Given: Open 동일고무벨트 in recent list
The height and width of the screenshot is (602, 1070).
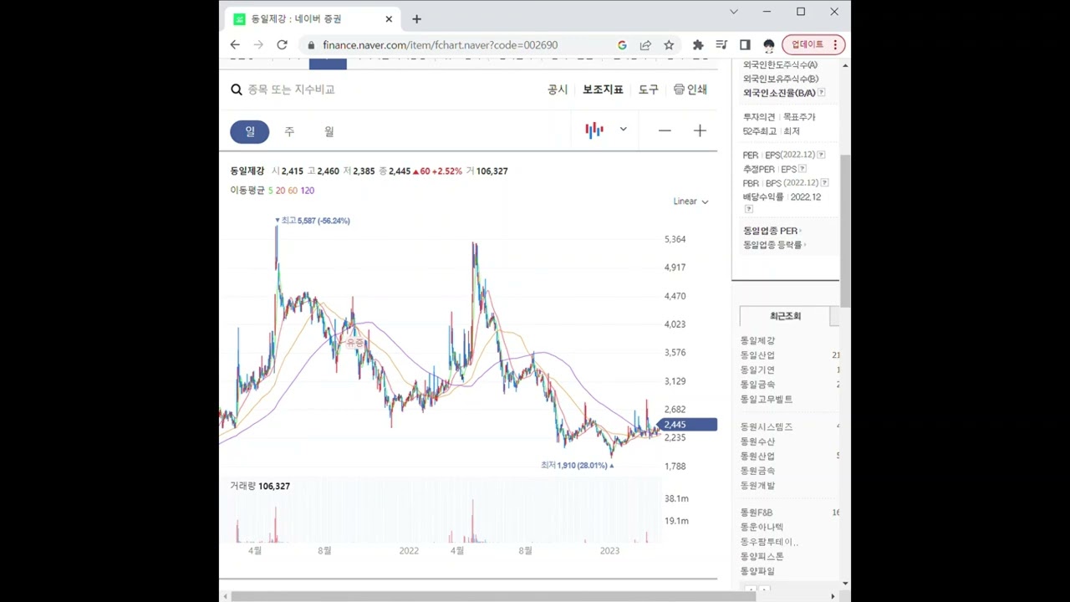Looking at the screenshot, I should coord(767,399).
